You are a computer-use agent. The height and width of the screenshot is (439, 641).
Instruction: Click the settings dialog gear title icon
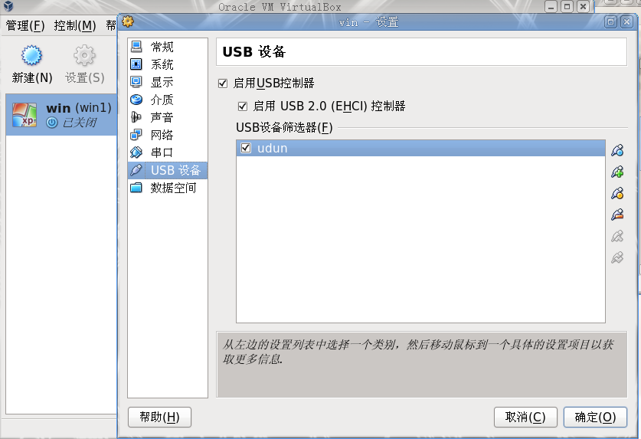pyautogui.click(x=128, y=21)
